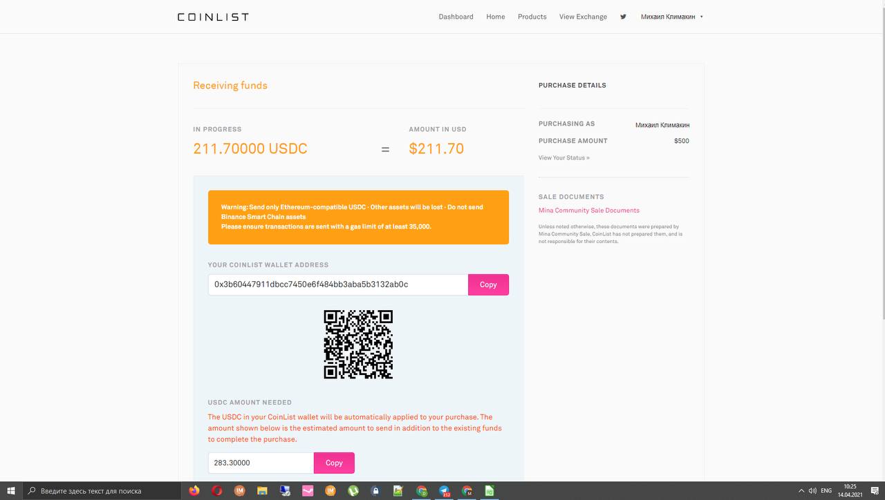Click the orange Ethereum-compatible USDC warning
The height and width of the screenshot is (500, 885).
pyautogui.click(x=358, y=217)
